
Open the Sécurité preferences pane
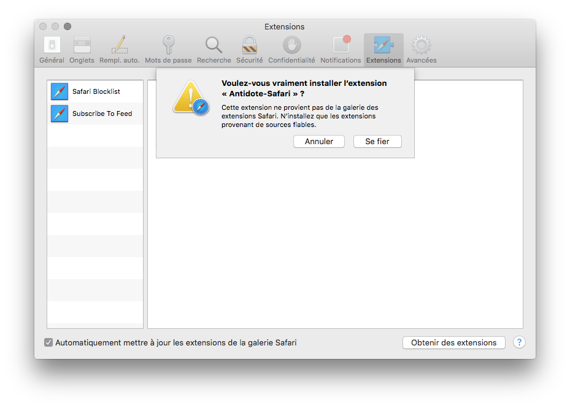pyautogui.click(x=249, y=50)
